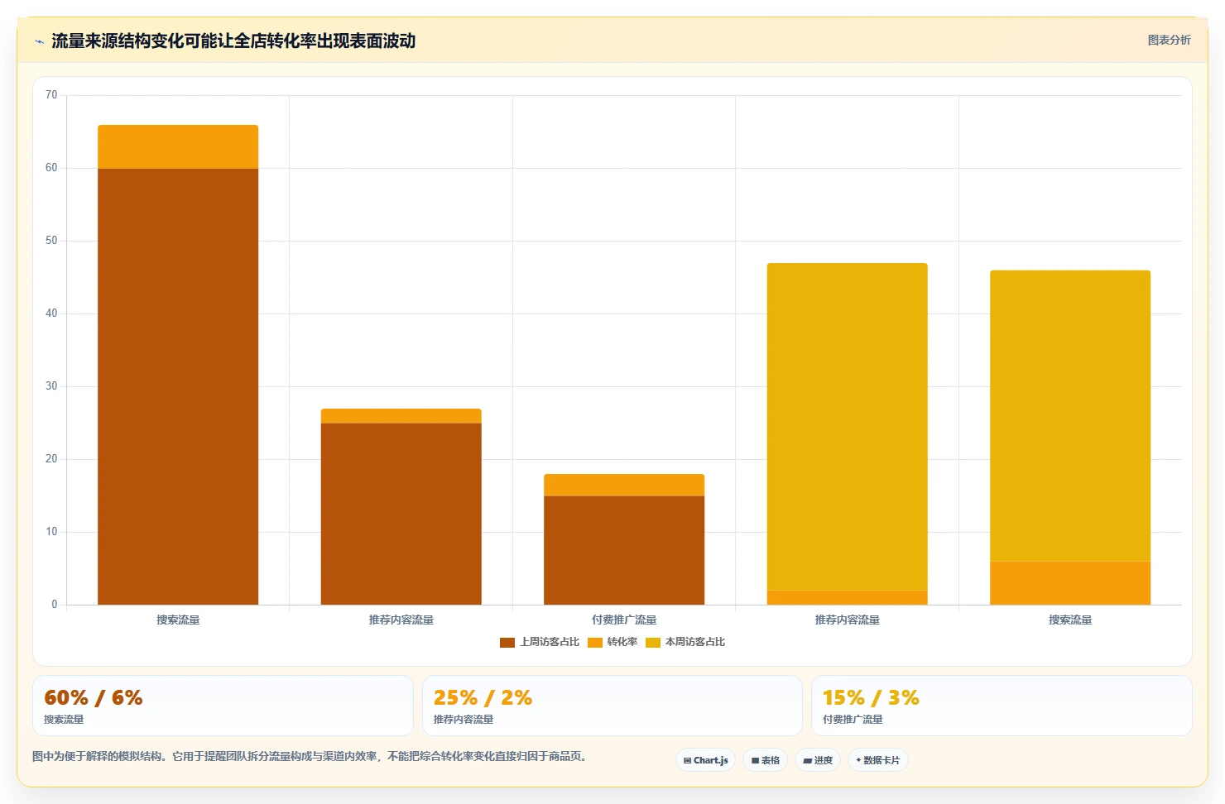Click the lightning icon before the chart title
This screenshot has height=804, width=1225.
pos(39,41)
